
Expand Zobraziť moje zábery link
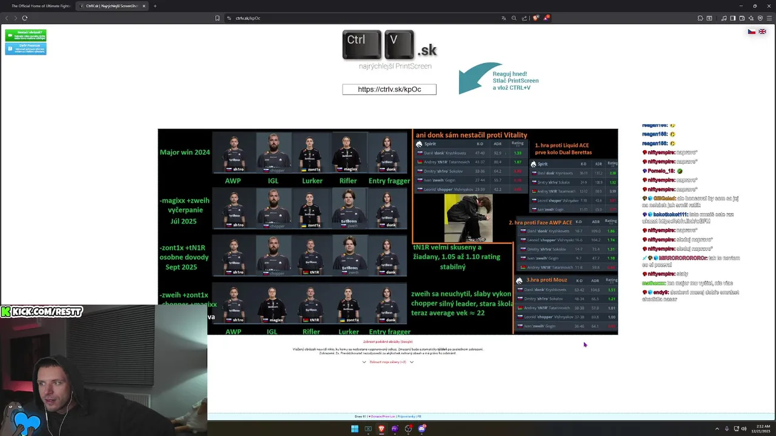point(388,362)
